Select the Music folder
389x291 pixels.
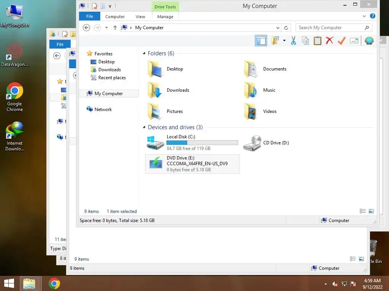pyautogui.click(x=259, y=90)
